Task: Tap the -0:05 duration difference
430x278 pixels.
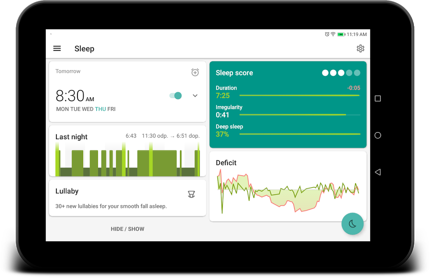Action: 353,88
